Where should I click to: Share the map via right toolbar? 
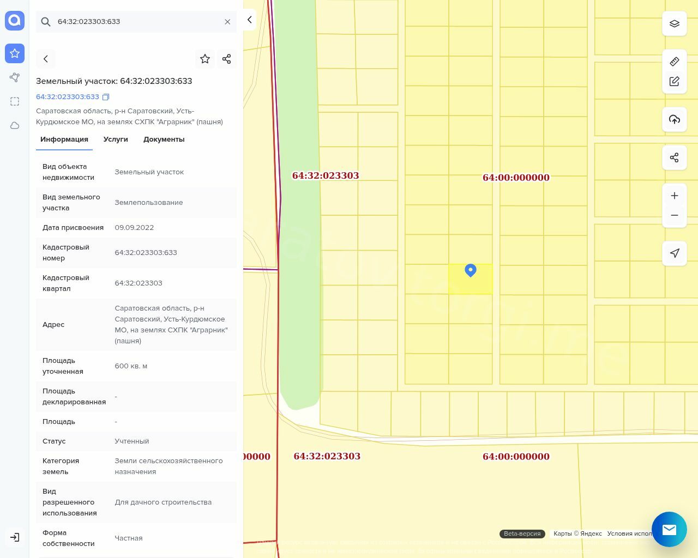(675, 157)
